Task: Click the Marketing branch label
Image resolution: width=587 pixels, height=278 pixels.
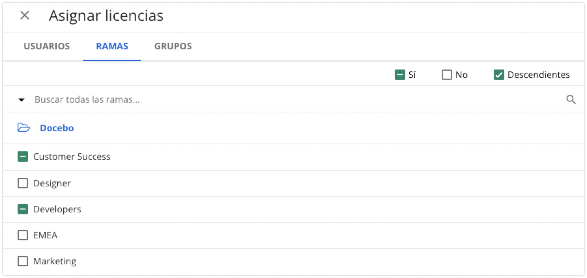Action: click(x=55, y=261)
